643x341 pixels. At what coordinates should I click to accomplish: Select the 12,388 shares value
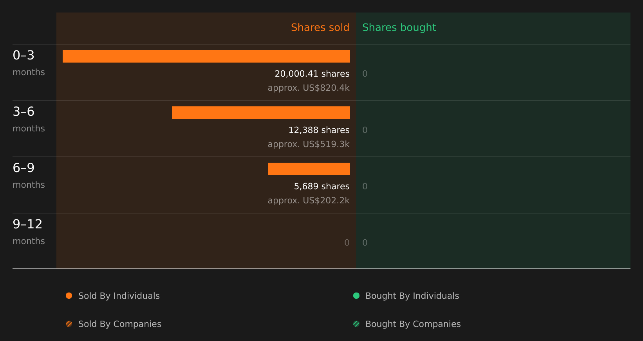click(319, 130)
